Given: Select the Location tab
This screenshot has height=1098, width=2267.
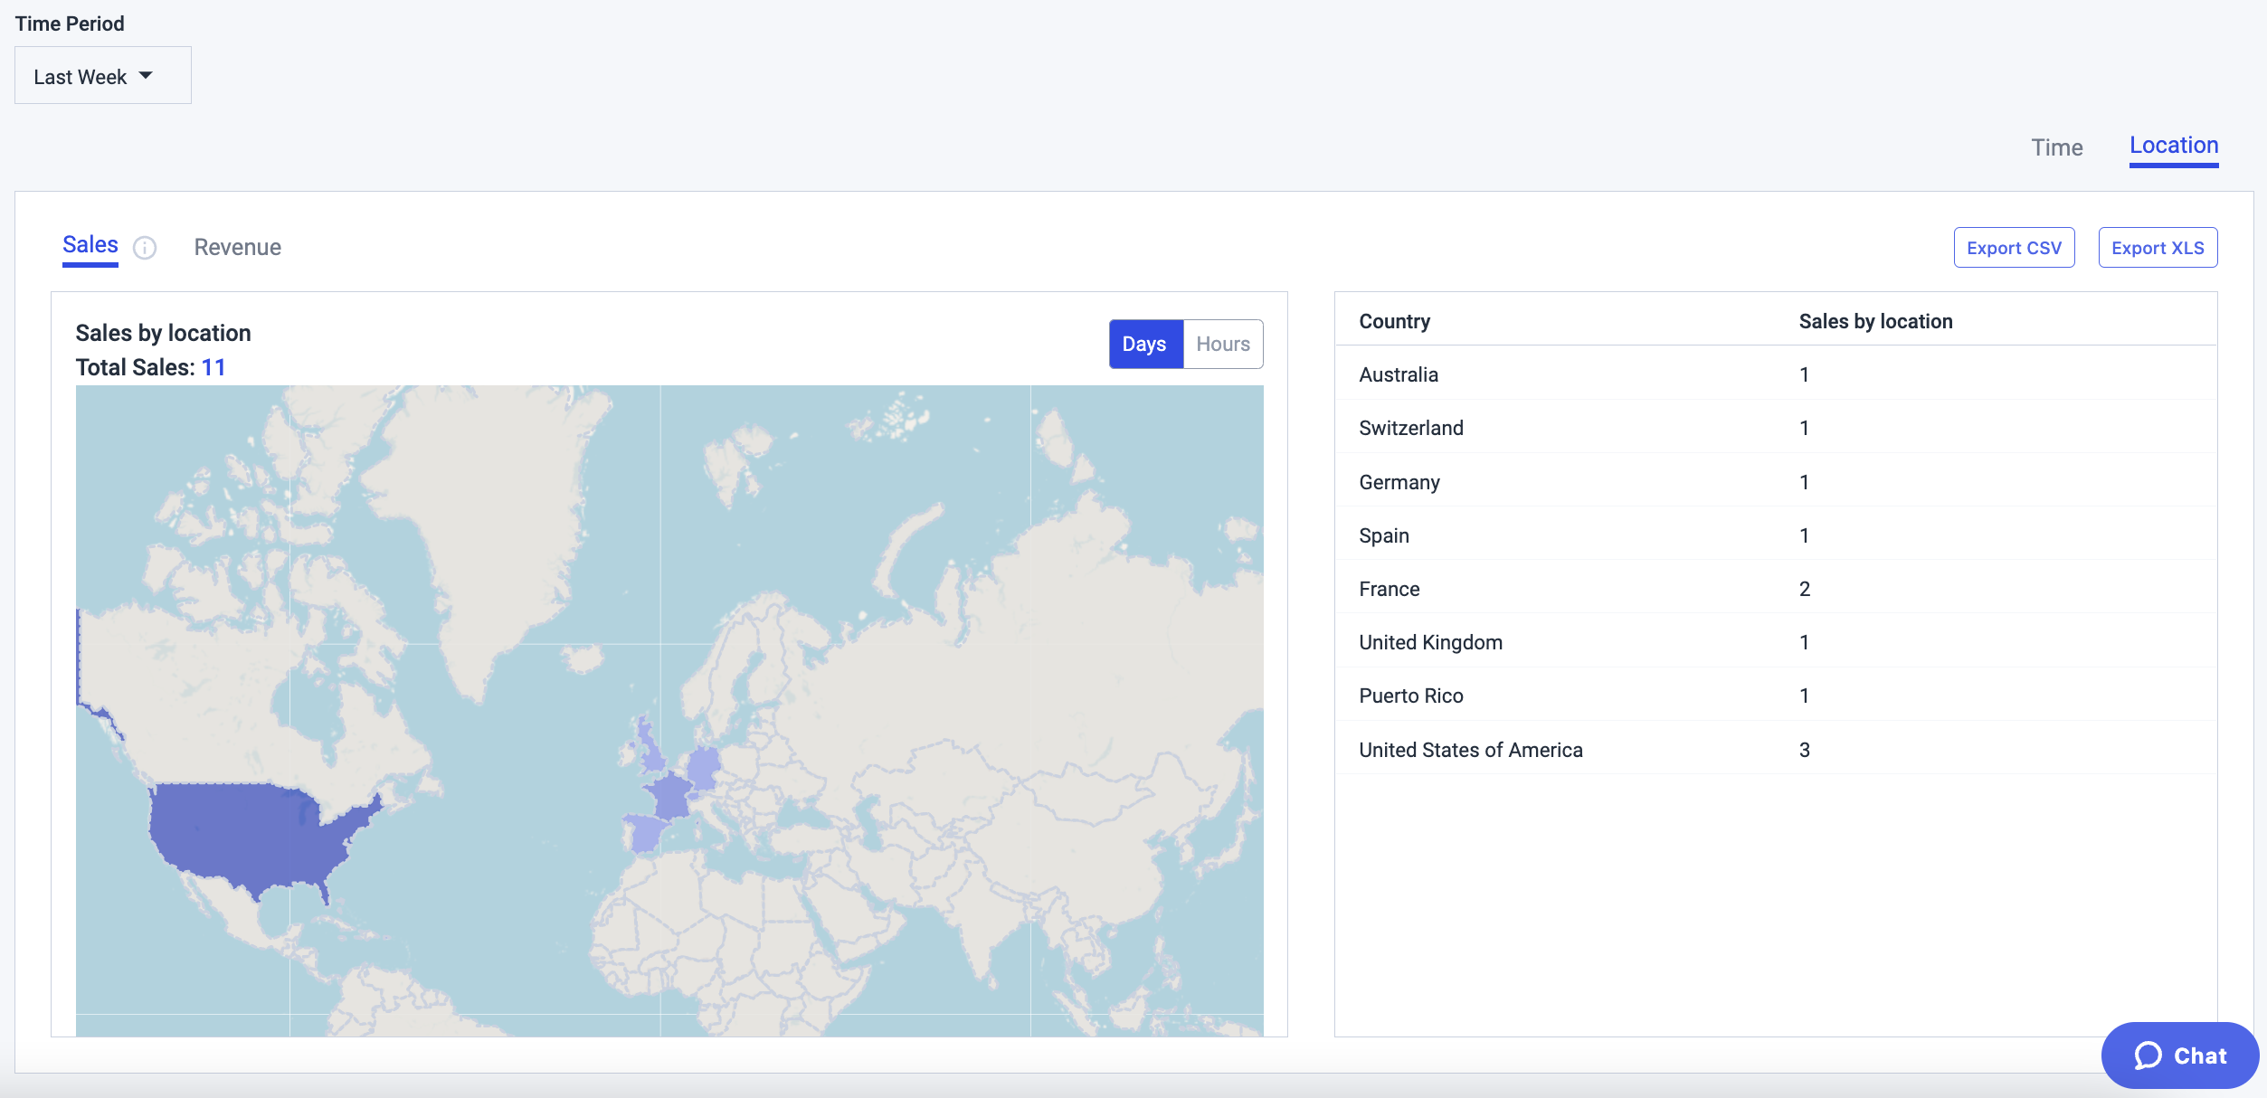Looking at the screenshot, I should point(2174,147).
